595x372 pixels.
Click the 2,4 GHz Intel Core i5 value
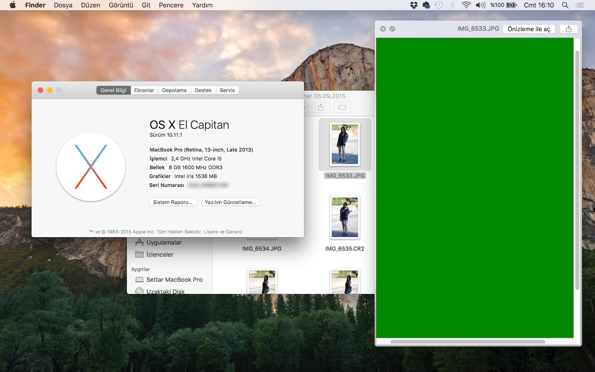point(196,159)
